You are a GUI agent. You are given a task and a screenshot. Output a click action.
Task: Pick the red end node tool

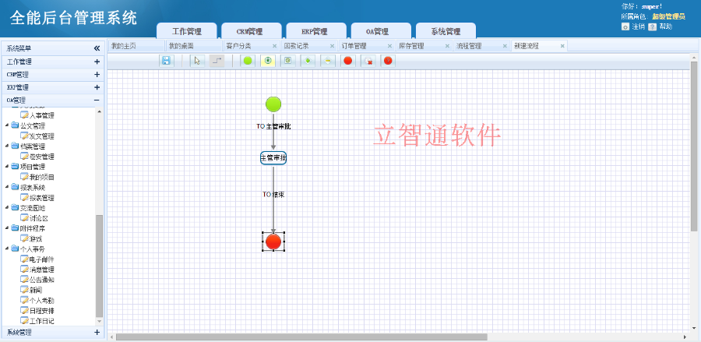coord(348,61)
